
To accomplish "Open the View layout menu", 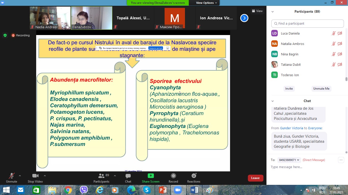I will [x=257, y=11].
